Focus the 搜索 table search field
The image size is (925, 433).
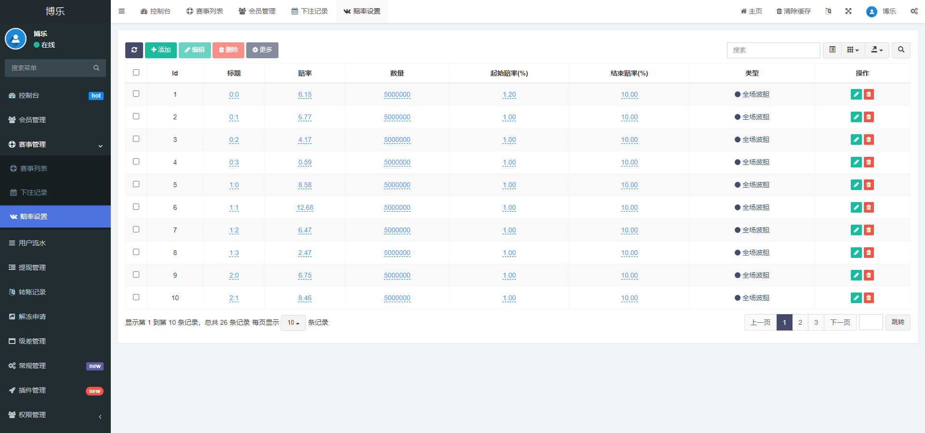tap(773, 50)
